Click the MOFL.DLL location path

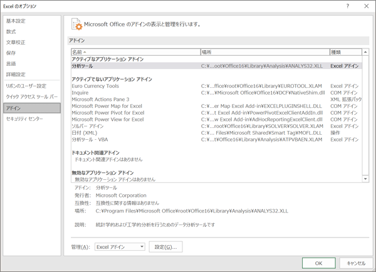click(x=261, y=133)
